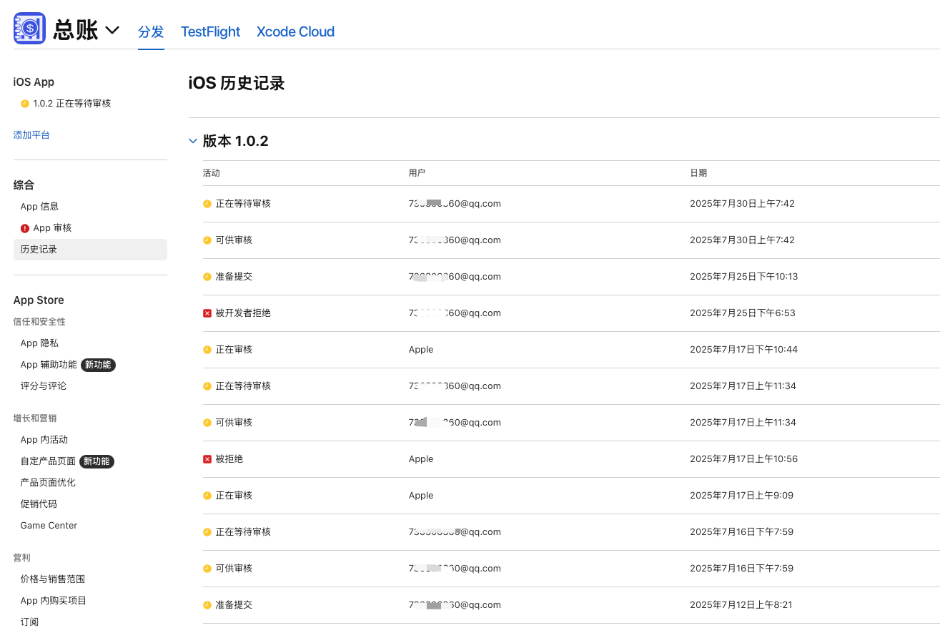Viewport: 940px width, 628px height.
Task: Click date 2025年7月25日下午10:13
Action: coord(743,277)
